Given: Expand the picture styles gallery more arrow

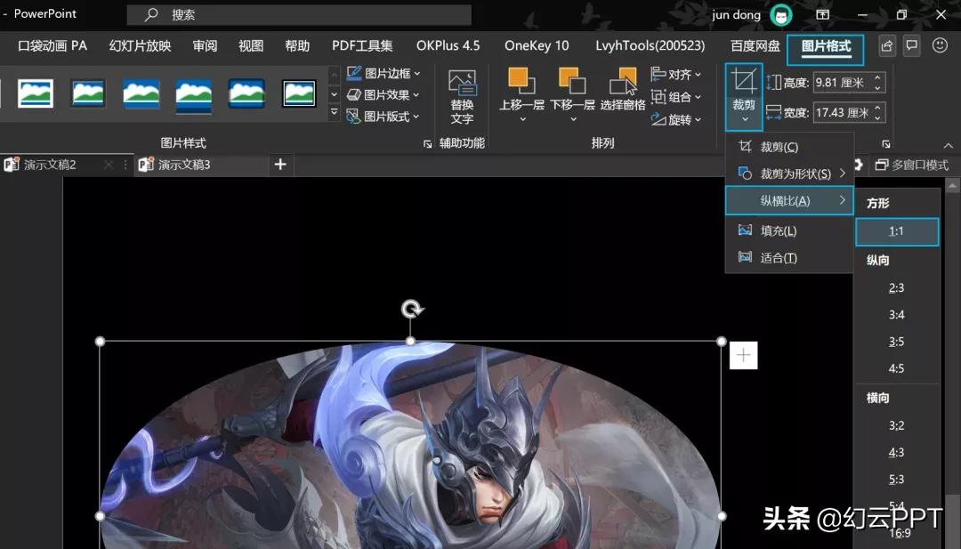Looking at the screenshot, I should [x=334, y=113].
